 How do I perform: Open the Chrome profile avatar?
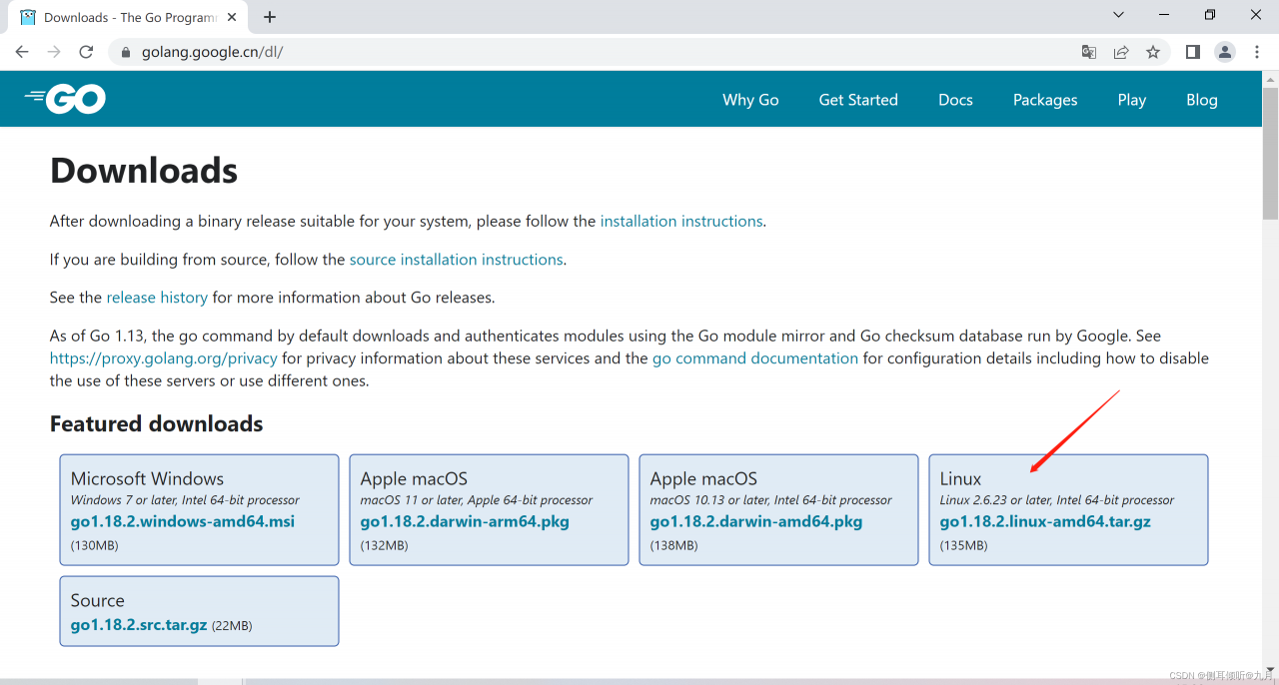[x=1225, y=52]
